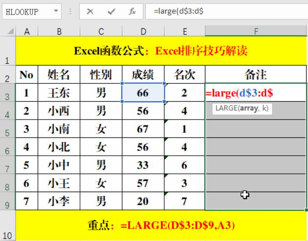Image resolution: width=308 pixels, height=241 pixels.
Task: Cancel the formula entry with the X icon
Action: pyautogui.click(x=90, y=11)
